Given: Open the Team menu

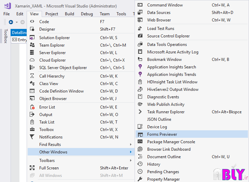Looking at the screenshot, I should pos(105,14).
